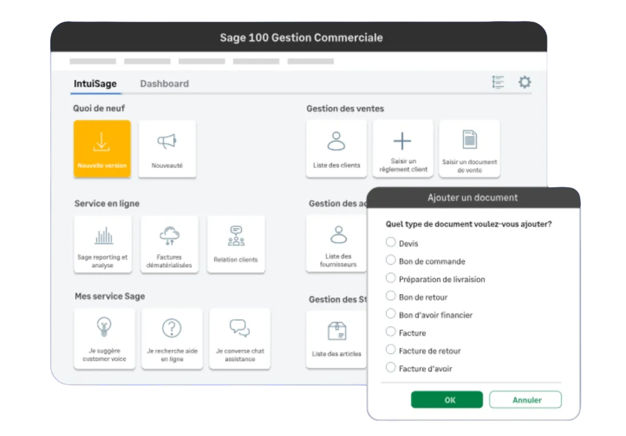Click the Service en ligne heading
The width and height of the screenshot is (626, 436).
[107, 204]
